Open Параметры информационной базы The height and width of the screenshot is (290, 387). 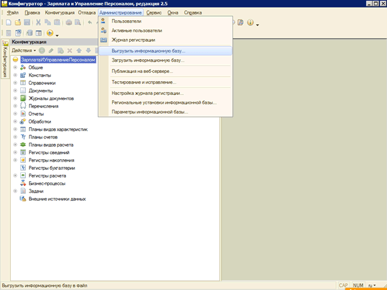click(x=165, y=112)
